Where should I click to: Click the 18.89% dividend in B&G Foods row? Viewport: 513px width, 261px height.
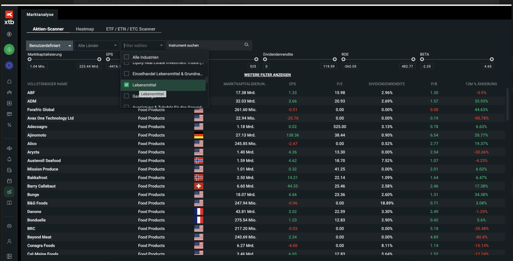click(387, 203)
